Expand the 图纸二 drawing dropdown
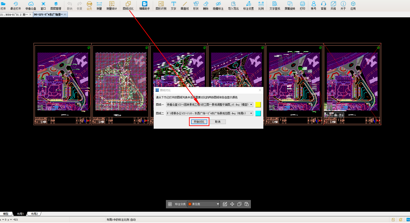Image resolution: width=410 pixels, height=223 pixels. (251, 113)
